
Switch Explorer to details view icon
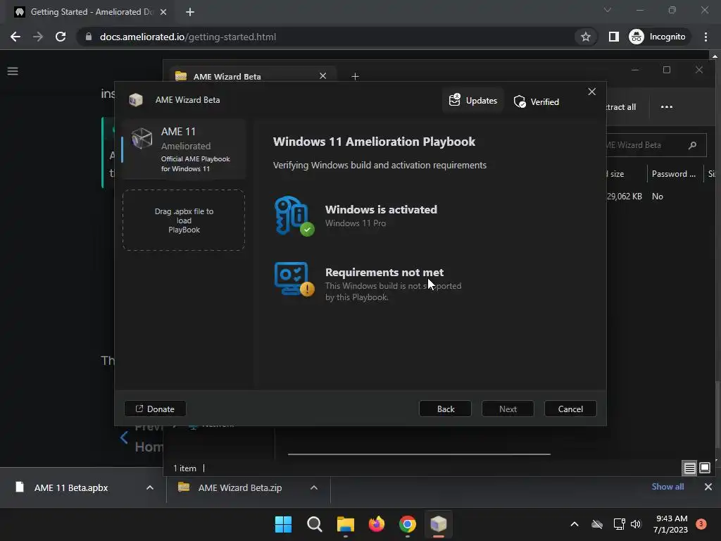tap(689, 468)
